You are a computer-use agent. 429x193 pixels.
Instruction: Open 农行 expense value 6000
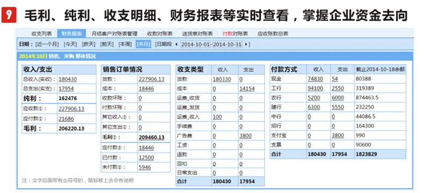(x=338, y=98)
